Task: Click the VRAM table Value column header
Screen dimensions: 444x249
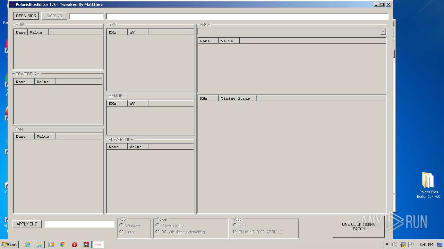Action: 229,41
